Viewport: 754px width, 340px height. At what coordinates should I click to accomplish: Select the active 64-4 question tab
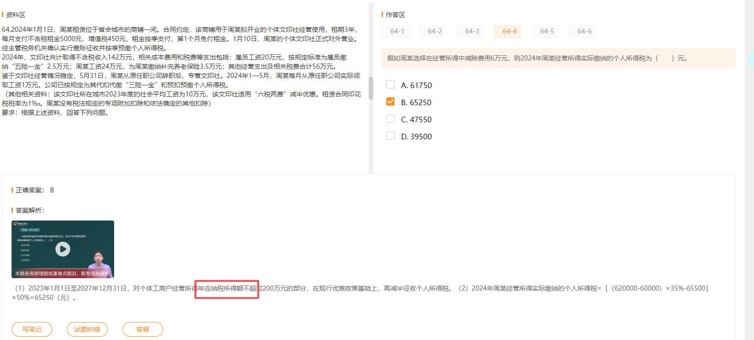[x=509, y=31]
